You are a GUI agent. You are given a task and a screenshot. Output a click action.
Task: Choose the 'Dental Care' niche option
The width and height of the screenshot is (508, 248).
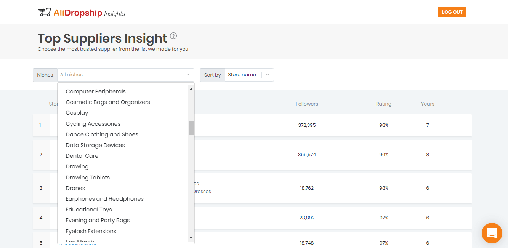[x=82, y=155]
